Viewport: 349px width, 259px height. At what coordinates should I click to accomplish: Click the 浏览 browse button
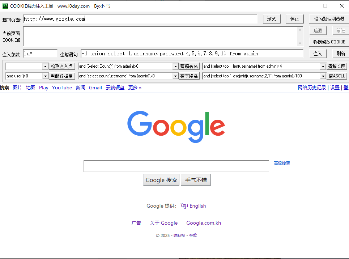tap(272, 19)
